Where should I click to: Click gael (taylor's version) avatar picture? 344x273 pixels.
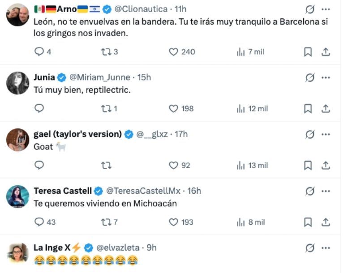tap(18, 140)
